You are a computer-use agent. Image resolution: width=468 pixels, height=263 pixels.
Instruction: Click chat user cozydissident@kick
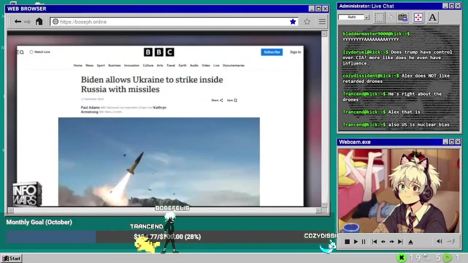[x=371, y=76]
